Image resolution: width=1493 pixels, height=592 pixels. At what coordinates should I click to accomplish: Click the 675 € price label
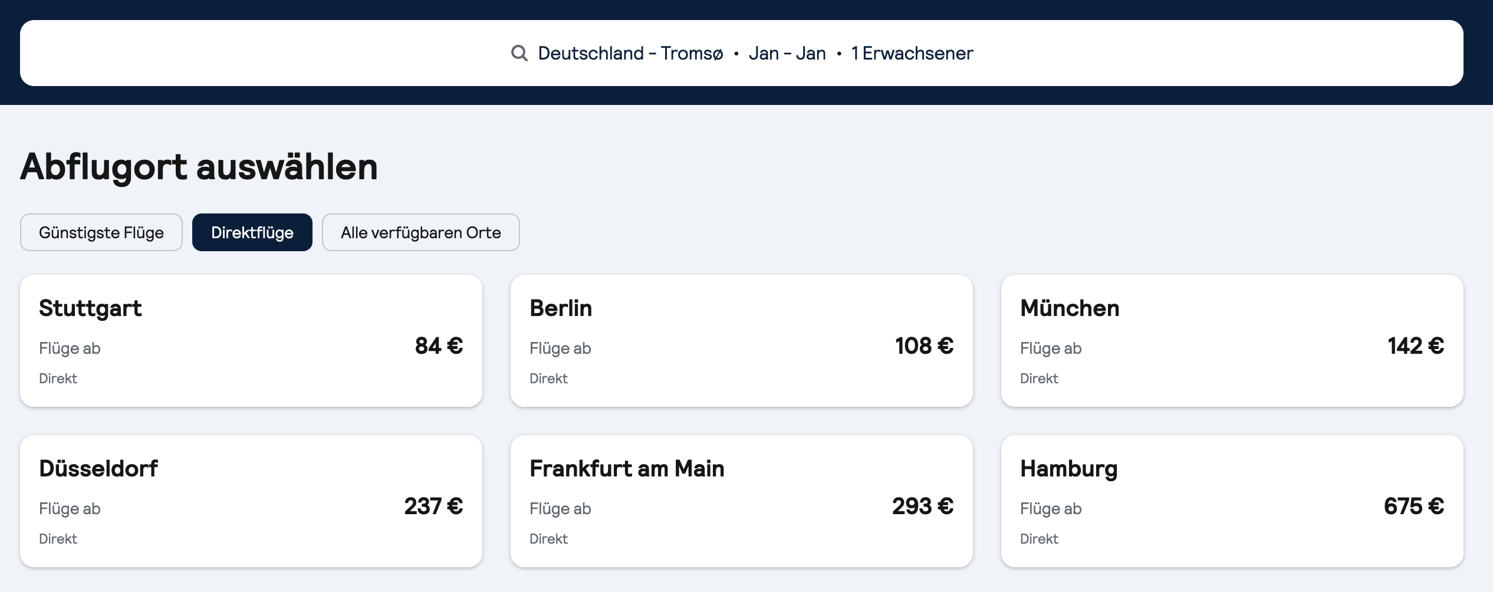1414,506
